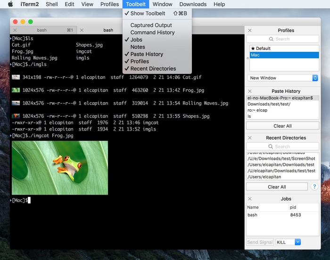Close the second bash tab
330x260 pixels.
[82, 30]
